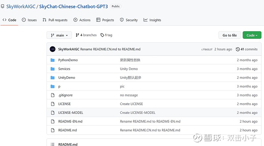Image resolution: width=264 pixels, height=146 pixels.
Task: Click the Go to file button
Action: click(230, 35)
